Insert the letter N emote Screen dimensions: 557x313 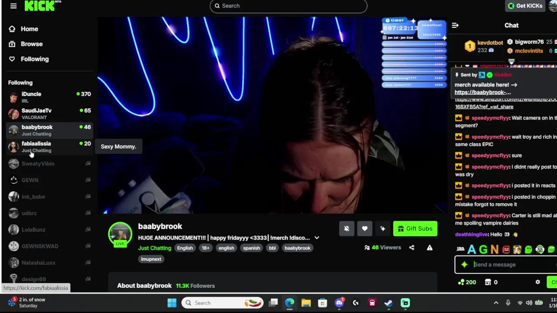pyautogui.click(x=494, y=250)
